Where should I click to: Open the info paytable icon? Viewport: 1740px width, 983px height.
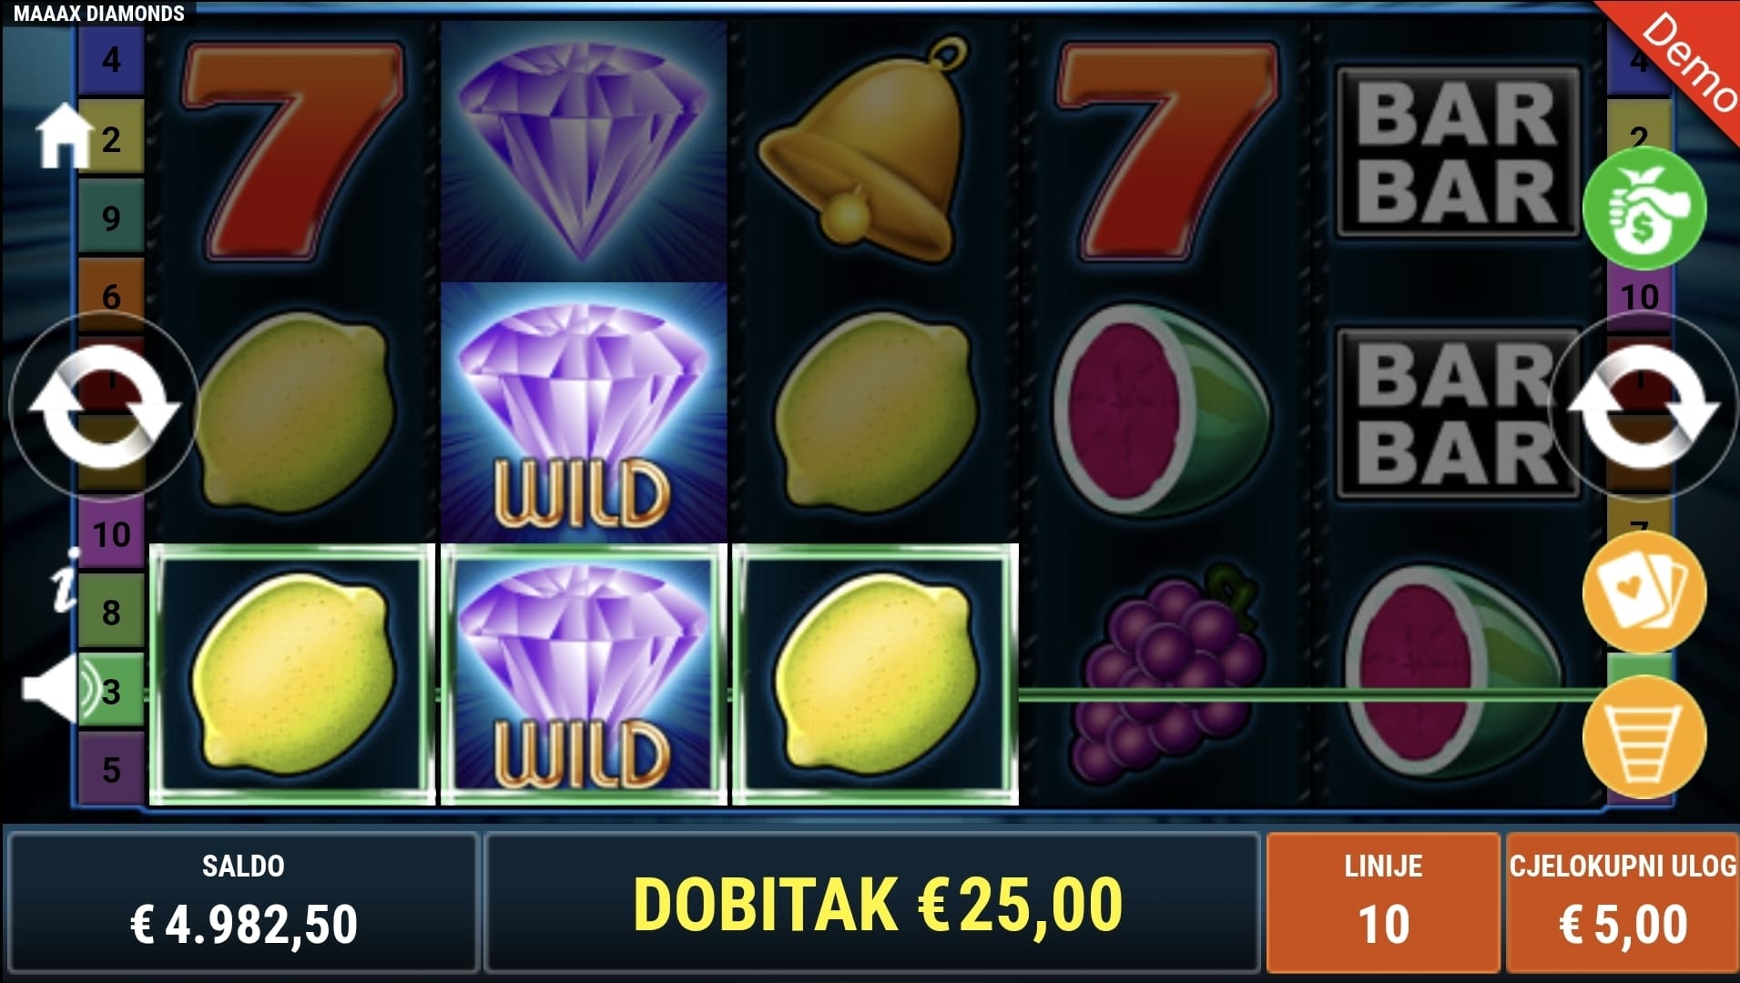click(65, 579)
